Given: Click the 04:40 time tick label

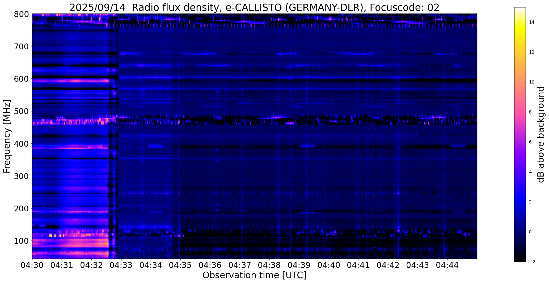Looking at the screenshot, I should click(329, 265).
